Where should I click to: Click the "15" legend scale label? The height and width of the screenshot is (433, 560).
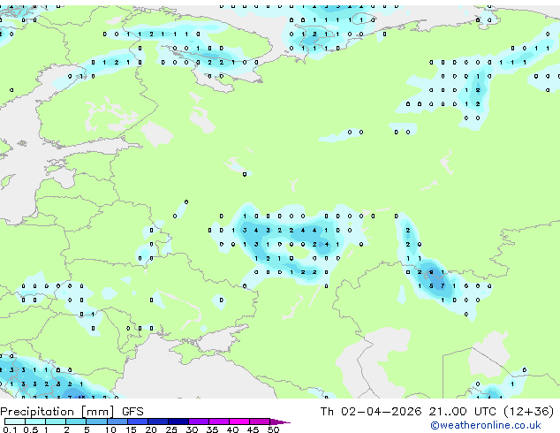pyautogui.click(x=131, y=429)
